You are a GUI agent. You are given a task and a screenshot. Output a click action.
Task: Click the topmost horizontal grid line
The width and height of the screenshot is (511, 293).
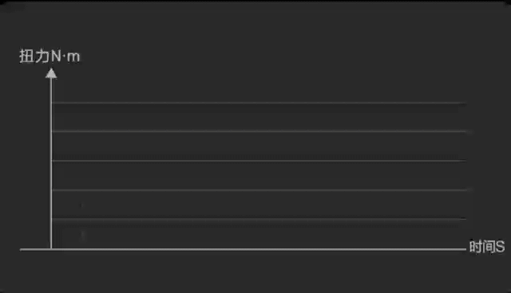[x=259, y=103]
